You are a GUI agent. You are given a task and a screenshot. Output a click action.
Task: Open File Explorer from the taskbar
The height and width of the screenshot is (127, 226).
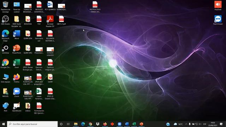(76, 124)
